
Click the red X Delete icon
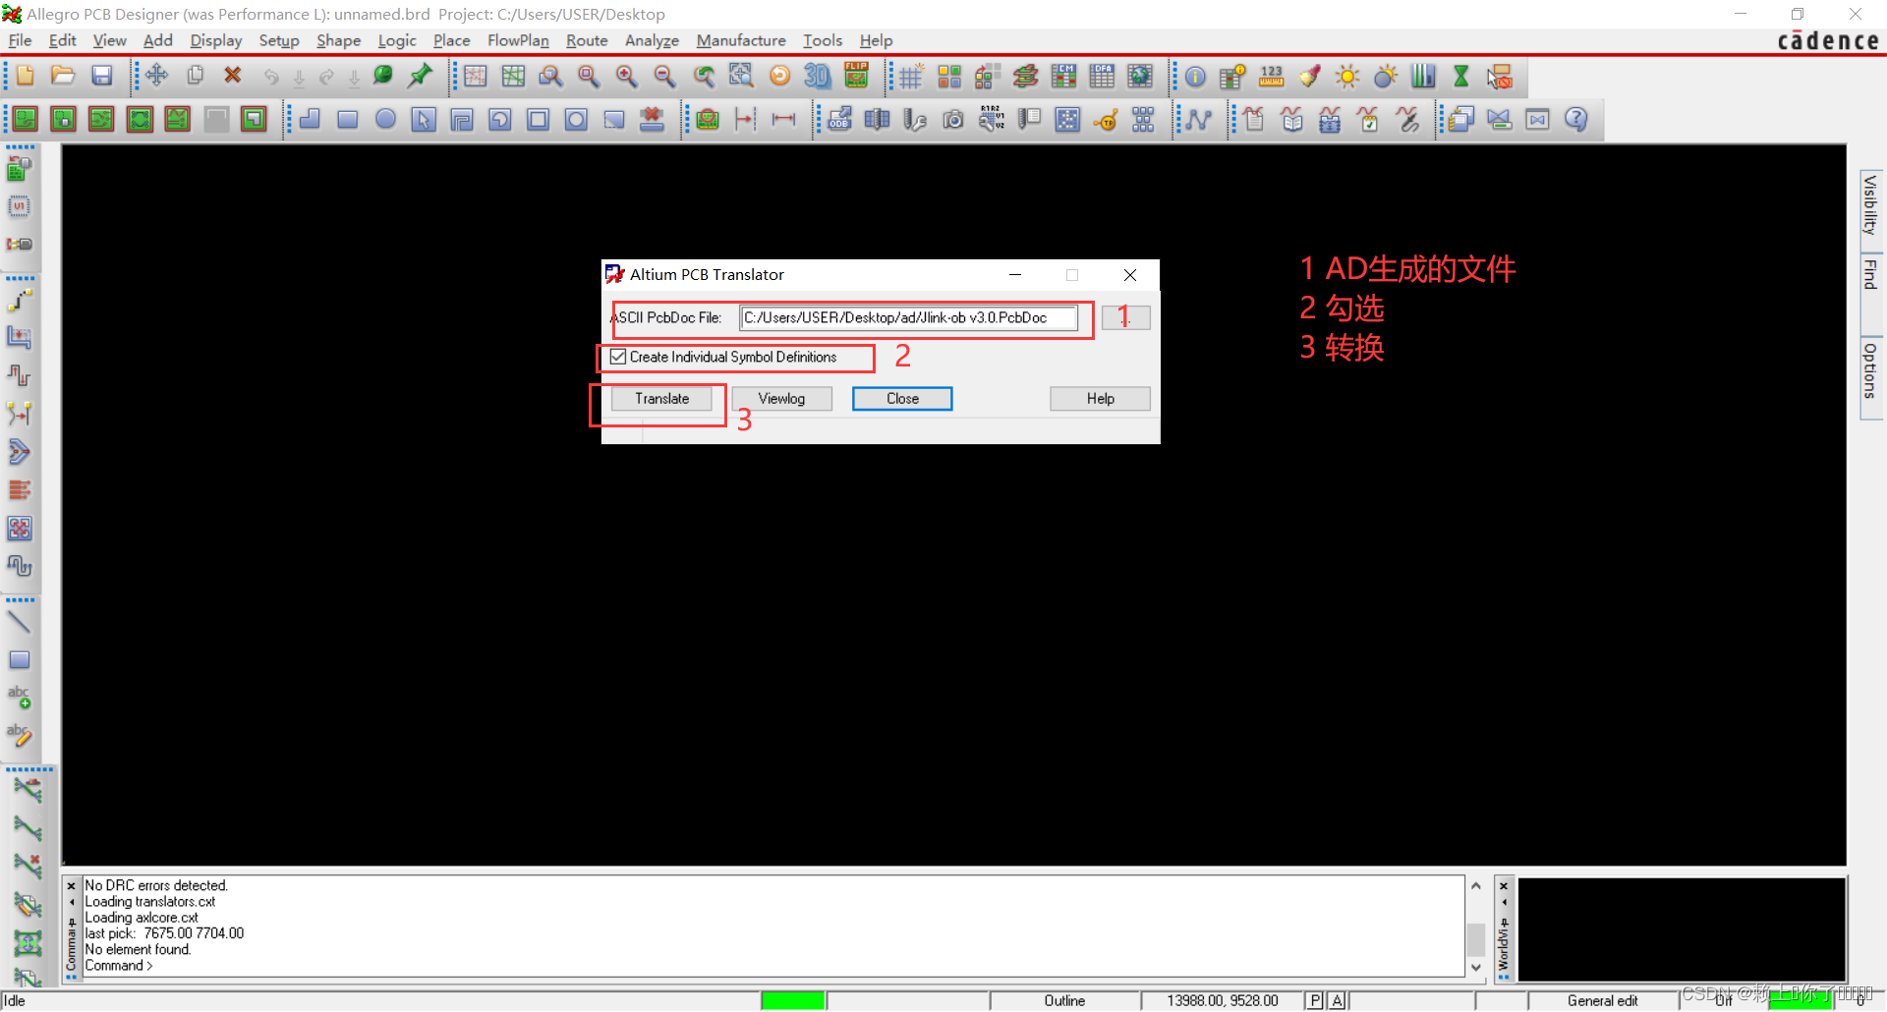[233, 76]
